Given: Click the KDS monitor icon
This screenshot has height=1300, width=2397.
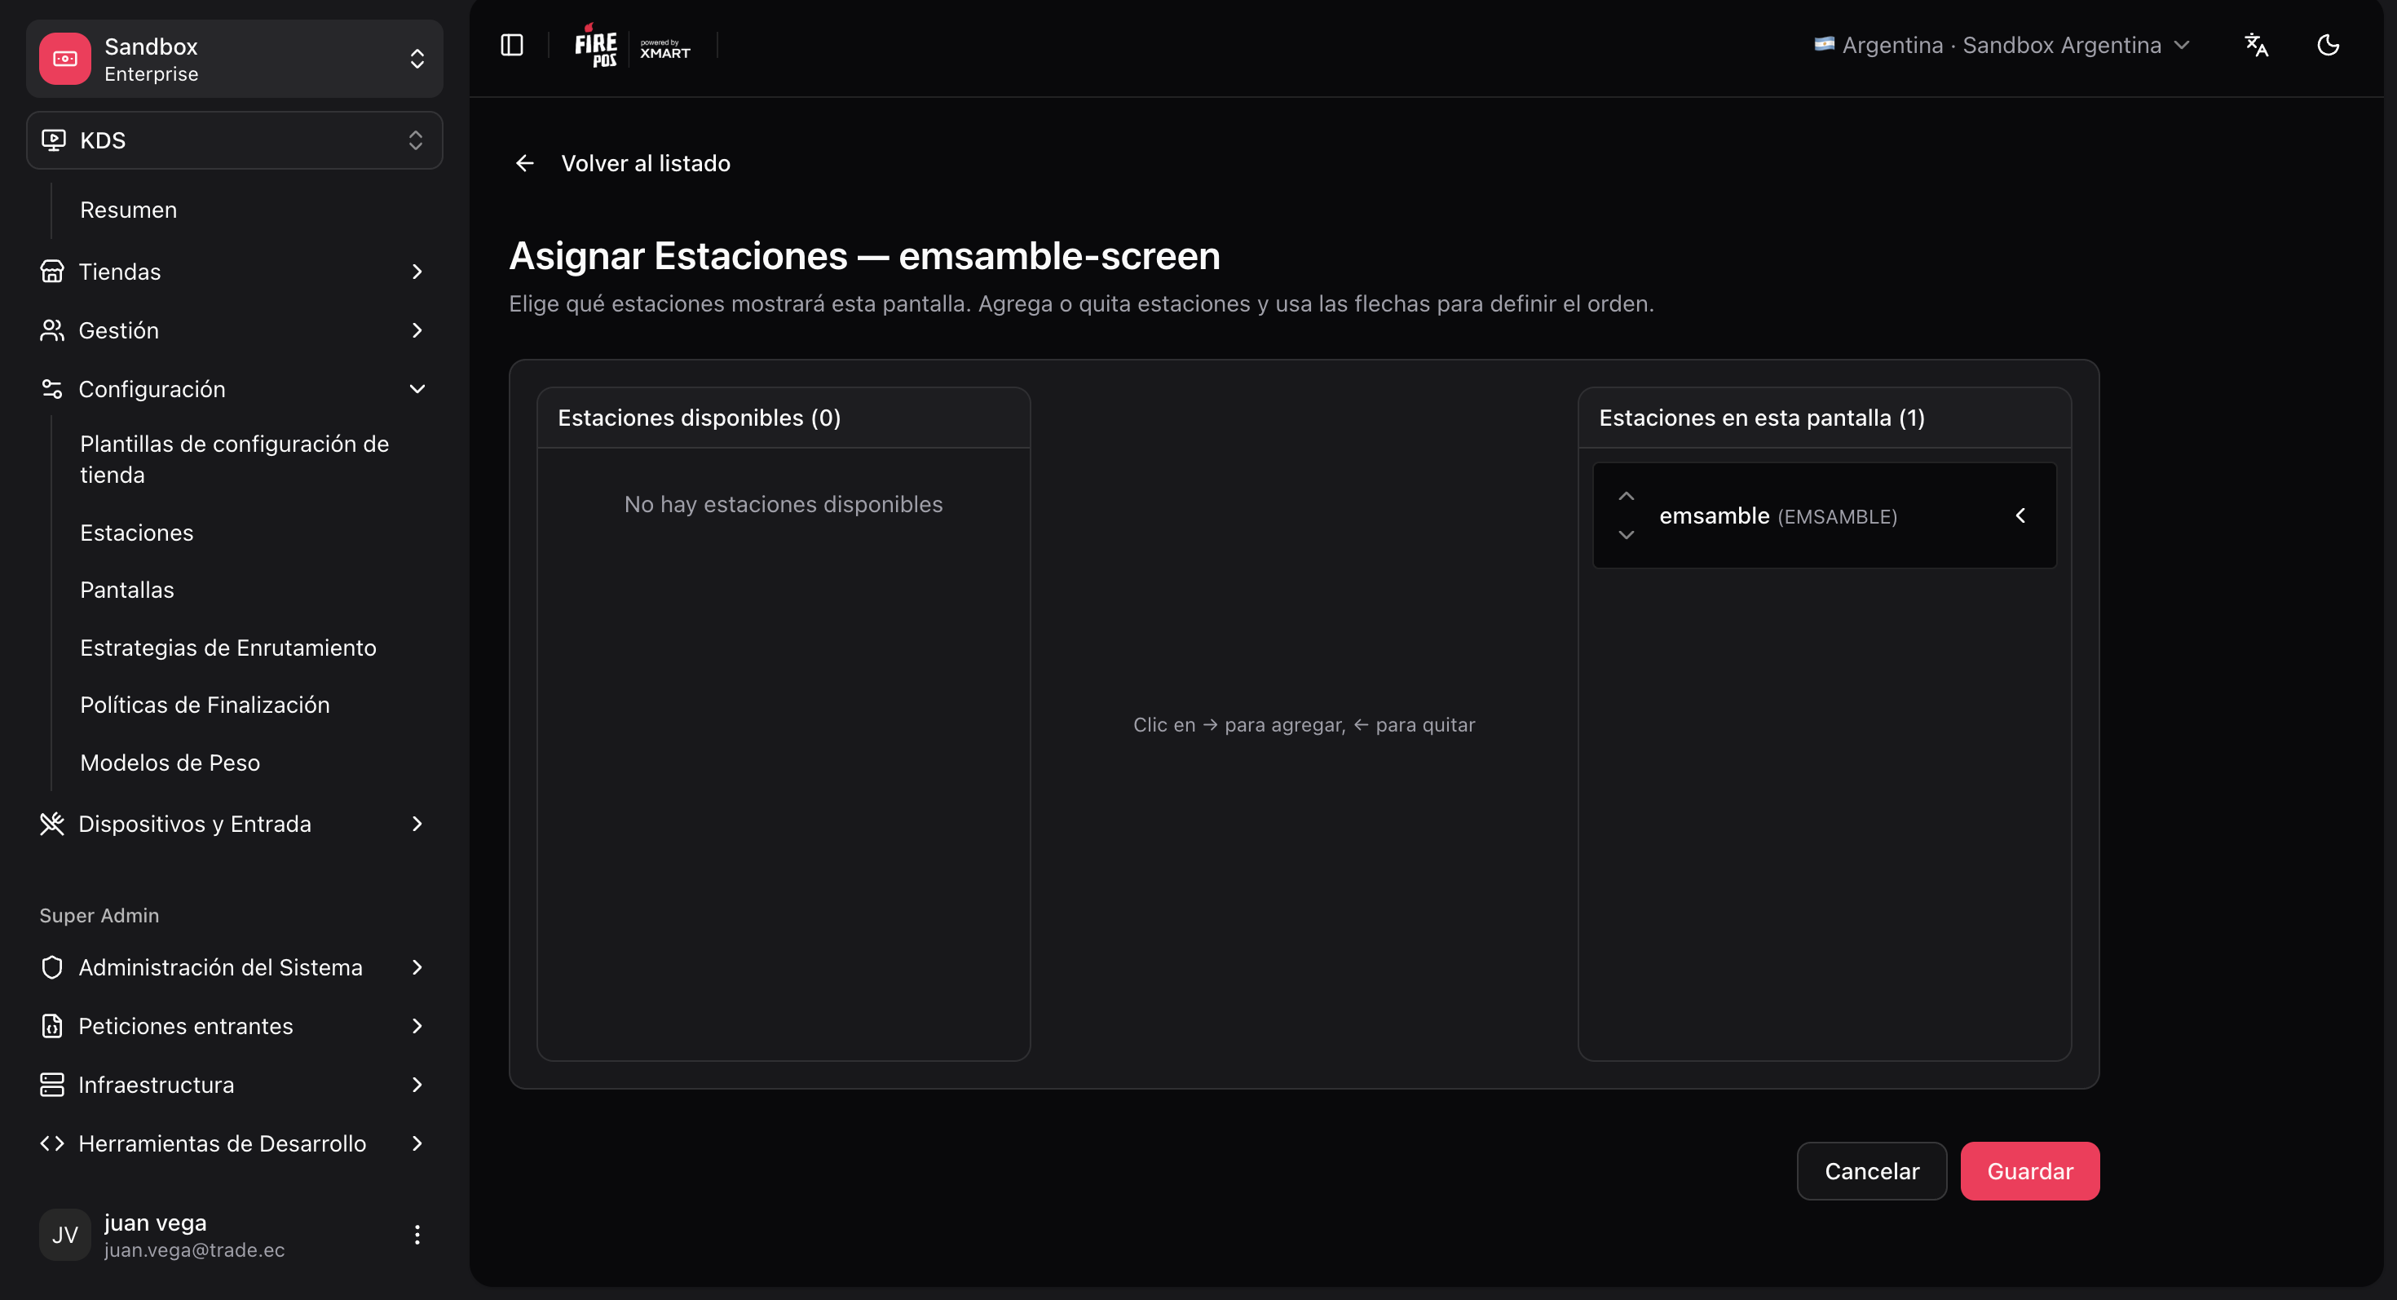Looking at the screenshot, I should coord(54,140).
